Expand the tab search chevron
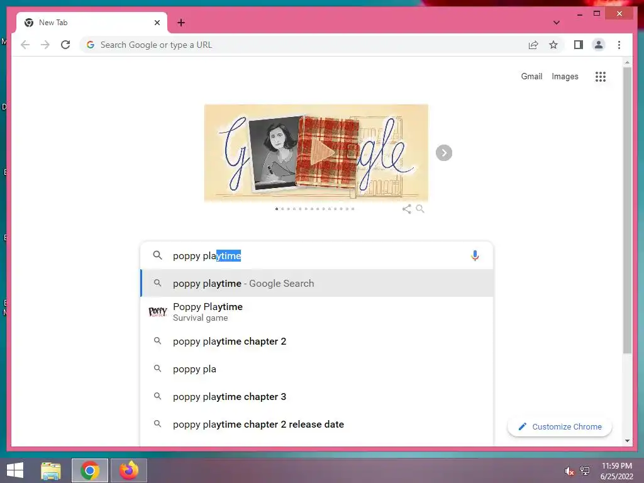Image resolution: width=644 pixels, height=483 pixels. [x=557, y=23]
